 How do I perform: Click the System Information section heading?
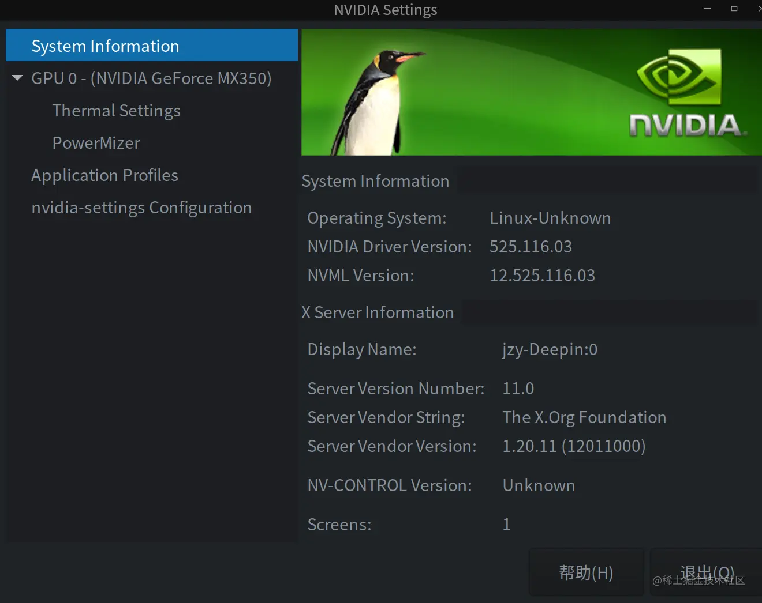point(375,181)
